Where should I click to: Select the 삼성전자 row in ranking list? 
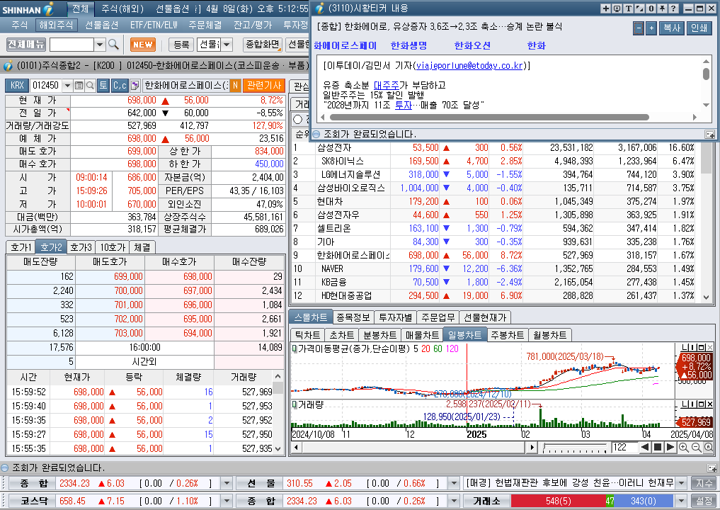(493, 148)
